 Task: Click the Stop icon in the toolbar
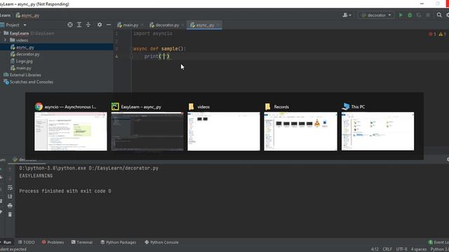pyautogui.click(x=428, y=15)
